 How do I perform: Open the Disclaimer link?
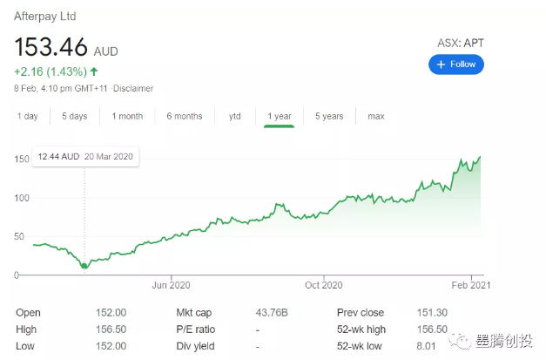132,88
